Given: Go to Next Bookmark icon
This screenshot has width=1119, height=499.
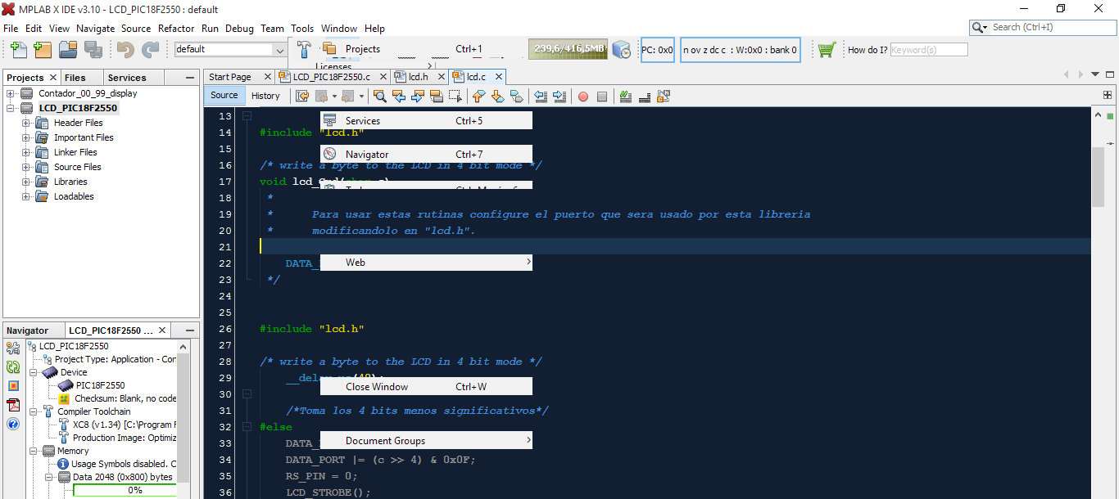Looking at the screenshot, I should point(498,96).
